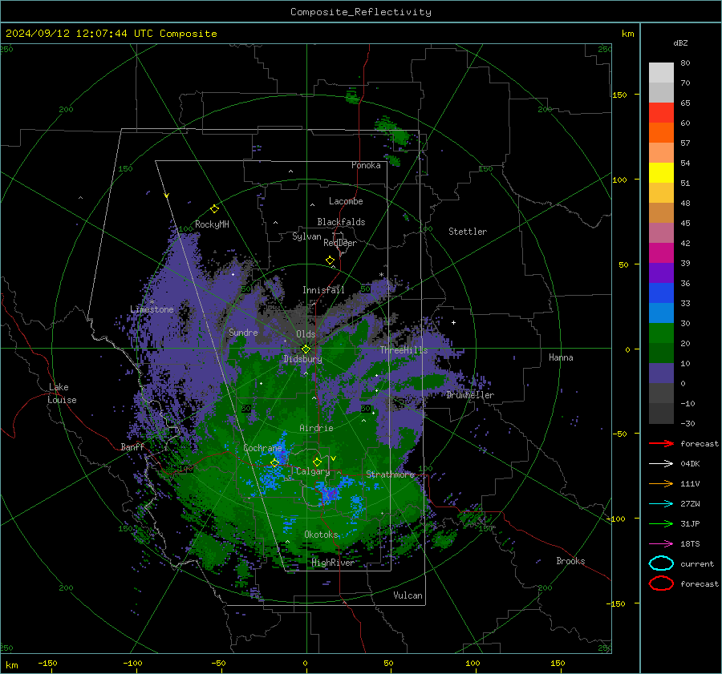Click the Cochrane city label
The image size is (722, 674).
point(262,448)
